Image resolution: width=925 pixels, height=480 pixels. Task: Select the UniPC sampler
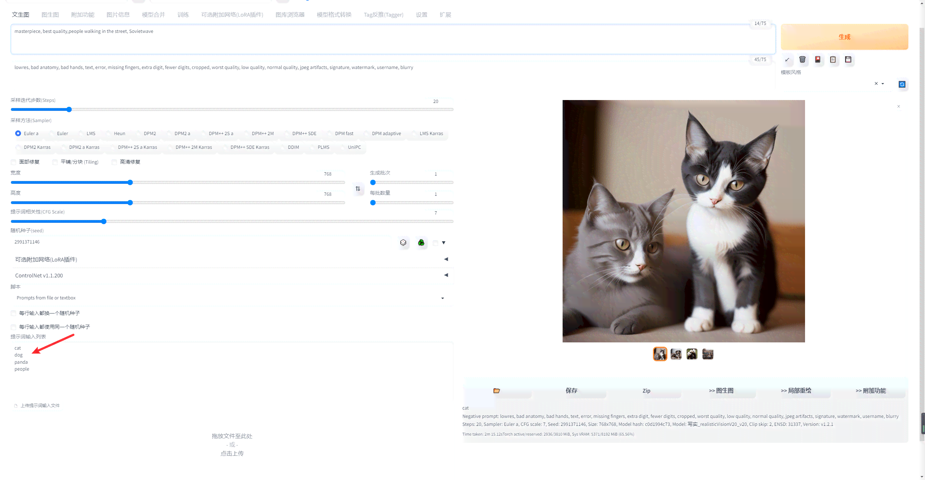tap(350, 147)
